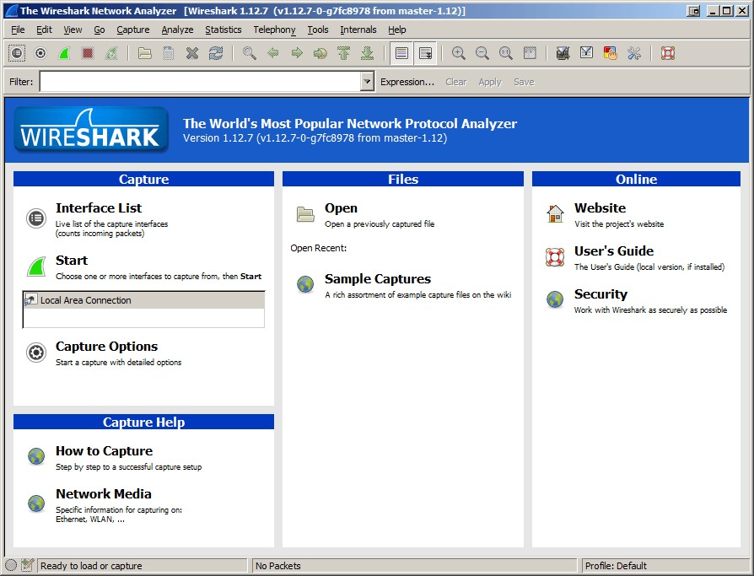This screenshot has height=576, width=754.
Task: Open the Edit menu
Action: click(44, 30)
